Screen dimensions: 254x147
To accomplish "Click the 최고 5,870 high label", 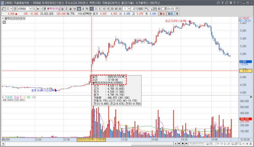I will [175, 21].
